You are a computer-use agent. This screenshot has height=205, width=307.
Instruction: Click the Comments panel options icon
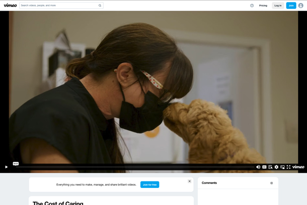pos(271,183)
